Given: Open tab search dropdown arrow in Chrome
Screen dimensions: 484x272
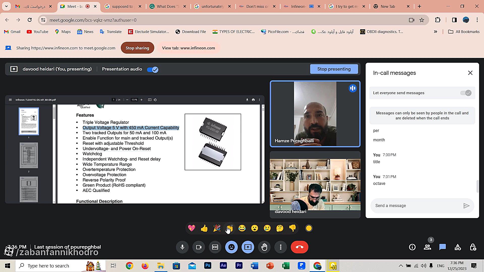Looking at the screenshot, I should (6, 6).
